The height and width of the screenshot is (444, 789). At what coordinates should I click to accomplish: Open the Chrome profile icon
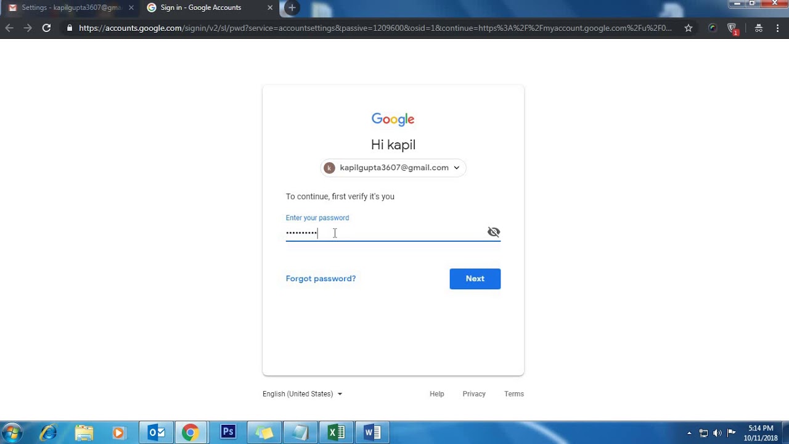[x=759, y=28]
